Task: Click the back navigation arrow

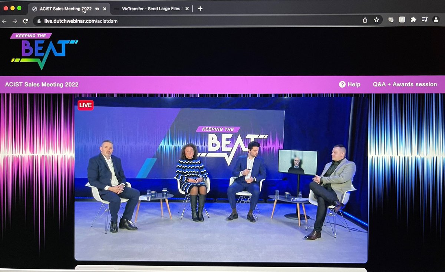Action: (5, 22)
